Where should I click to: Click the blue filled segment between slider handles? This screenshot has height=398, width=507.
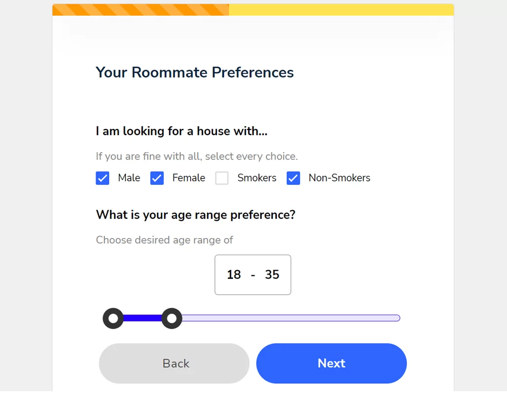[x=142, y=318]
